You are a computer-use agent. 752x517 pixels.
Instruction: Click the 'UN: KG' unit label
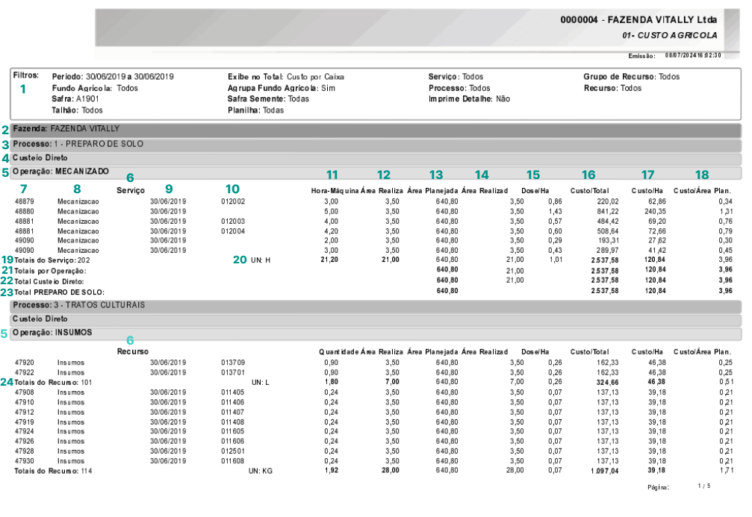coord(261,471)
